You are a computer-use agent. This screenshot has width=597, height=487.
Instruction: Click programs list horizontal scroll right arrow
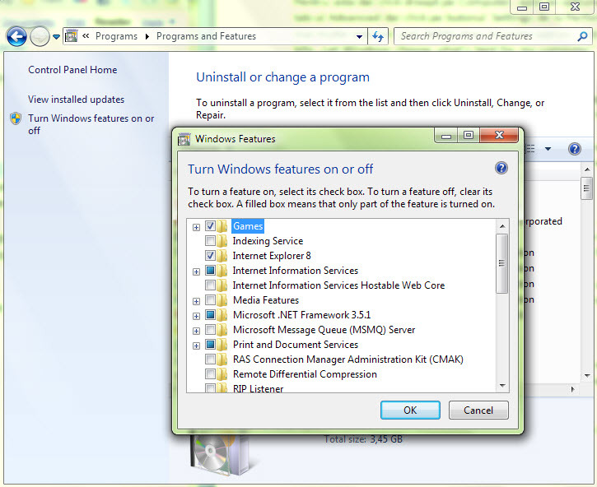(572, 389)
